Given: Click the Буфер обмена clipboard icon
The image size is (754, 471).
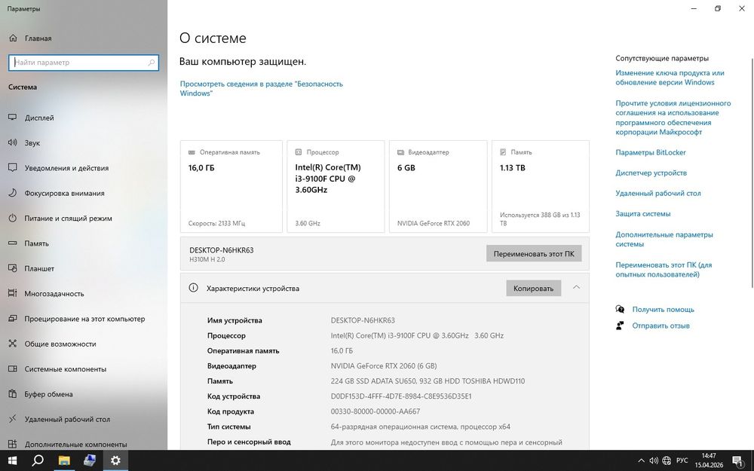Looking at the screenshot, I should (x=13, y=394).
